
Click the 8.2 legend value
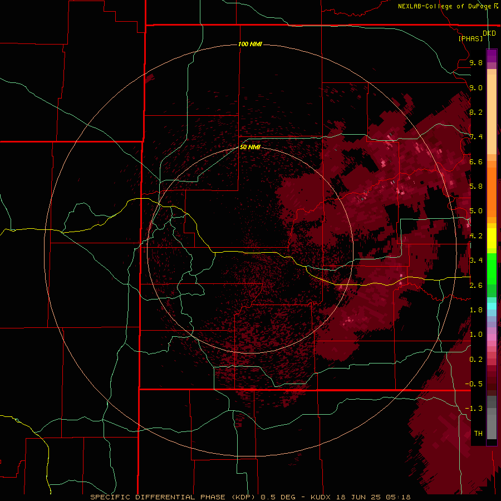click(476, 112)
